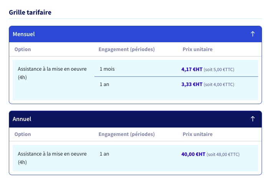Click the 40,00 €HT price
Viewport: 267px width, 179px height.
click(x=193, y=154)
